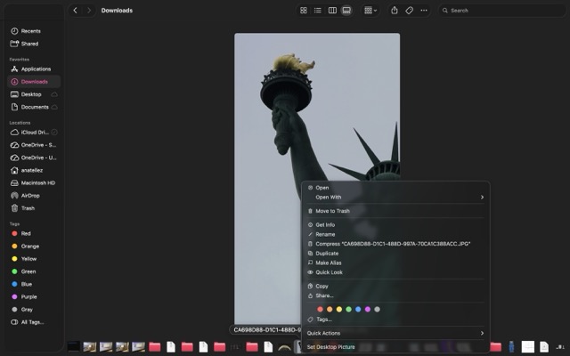Show All Tags... in the sidebar
Screen dimensions: 570x356
coord(34,322)
